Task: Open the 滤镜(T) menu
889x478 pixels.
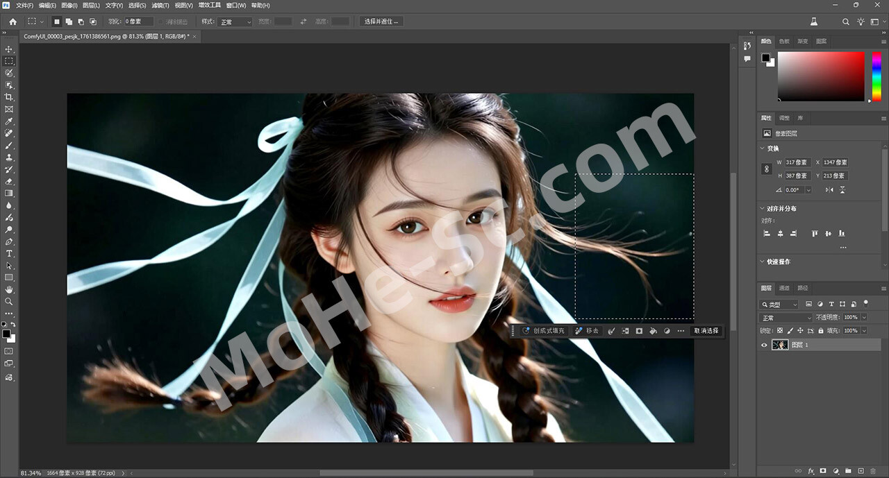Action: [x=160, y=6]
